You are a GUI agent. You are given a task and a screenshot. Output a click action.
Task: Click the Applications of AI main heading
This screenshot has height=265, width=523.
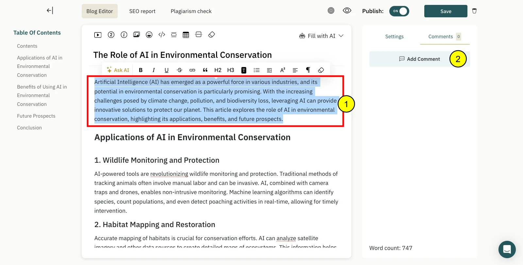click(x=192, y=137)
